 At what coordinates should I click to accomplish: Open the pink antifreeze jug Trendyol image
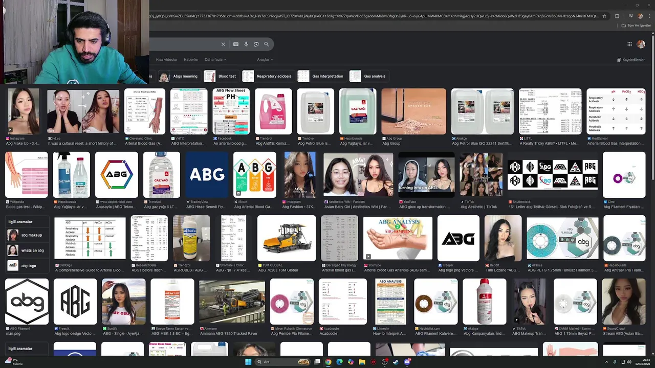[273, 111]
